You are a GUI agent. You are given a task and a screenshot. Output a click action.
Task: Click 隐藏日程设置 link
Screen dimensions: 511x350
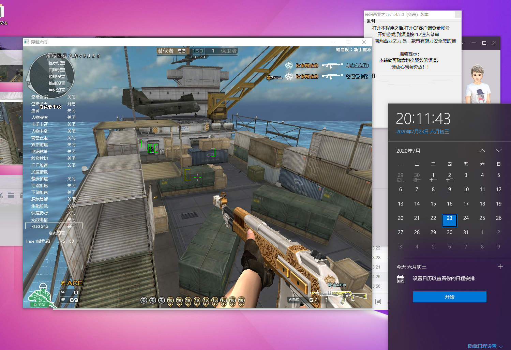point(482,346)
